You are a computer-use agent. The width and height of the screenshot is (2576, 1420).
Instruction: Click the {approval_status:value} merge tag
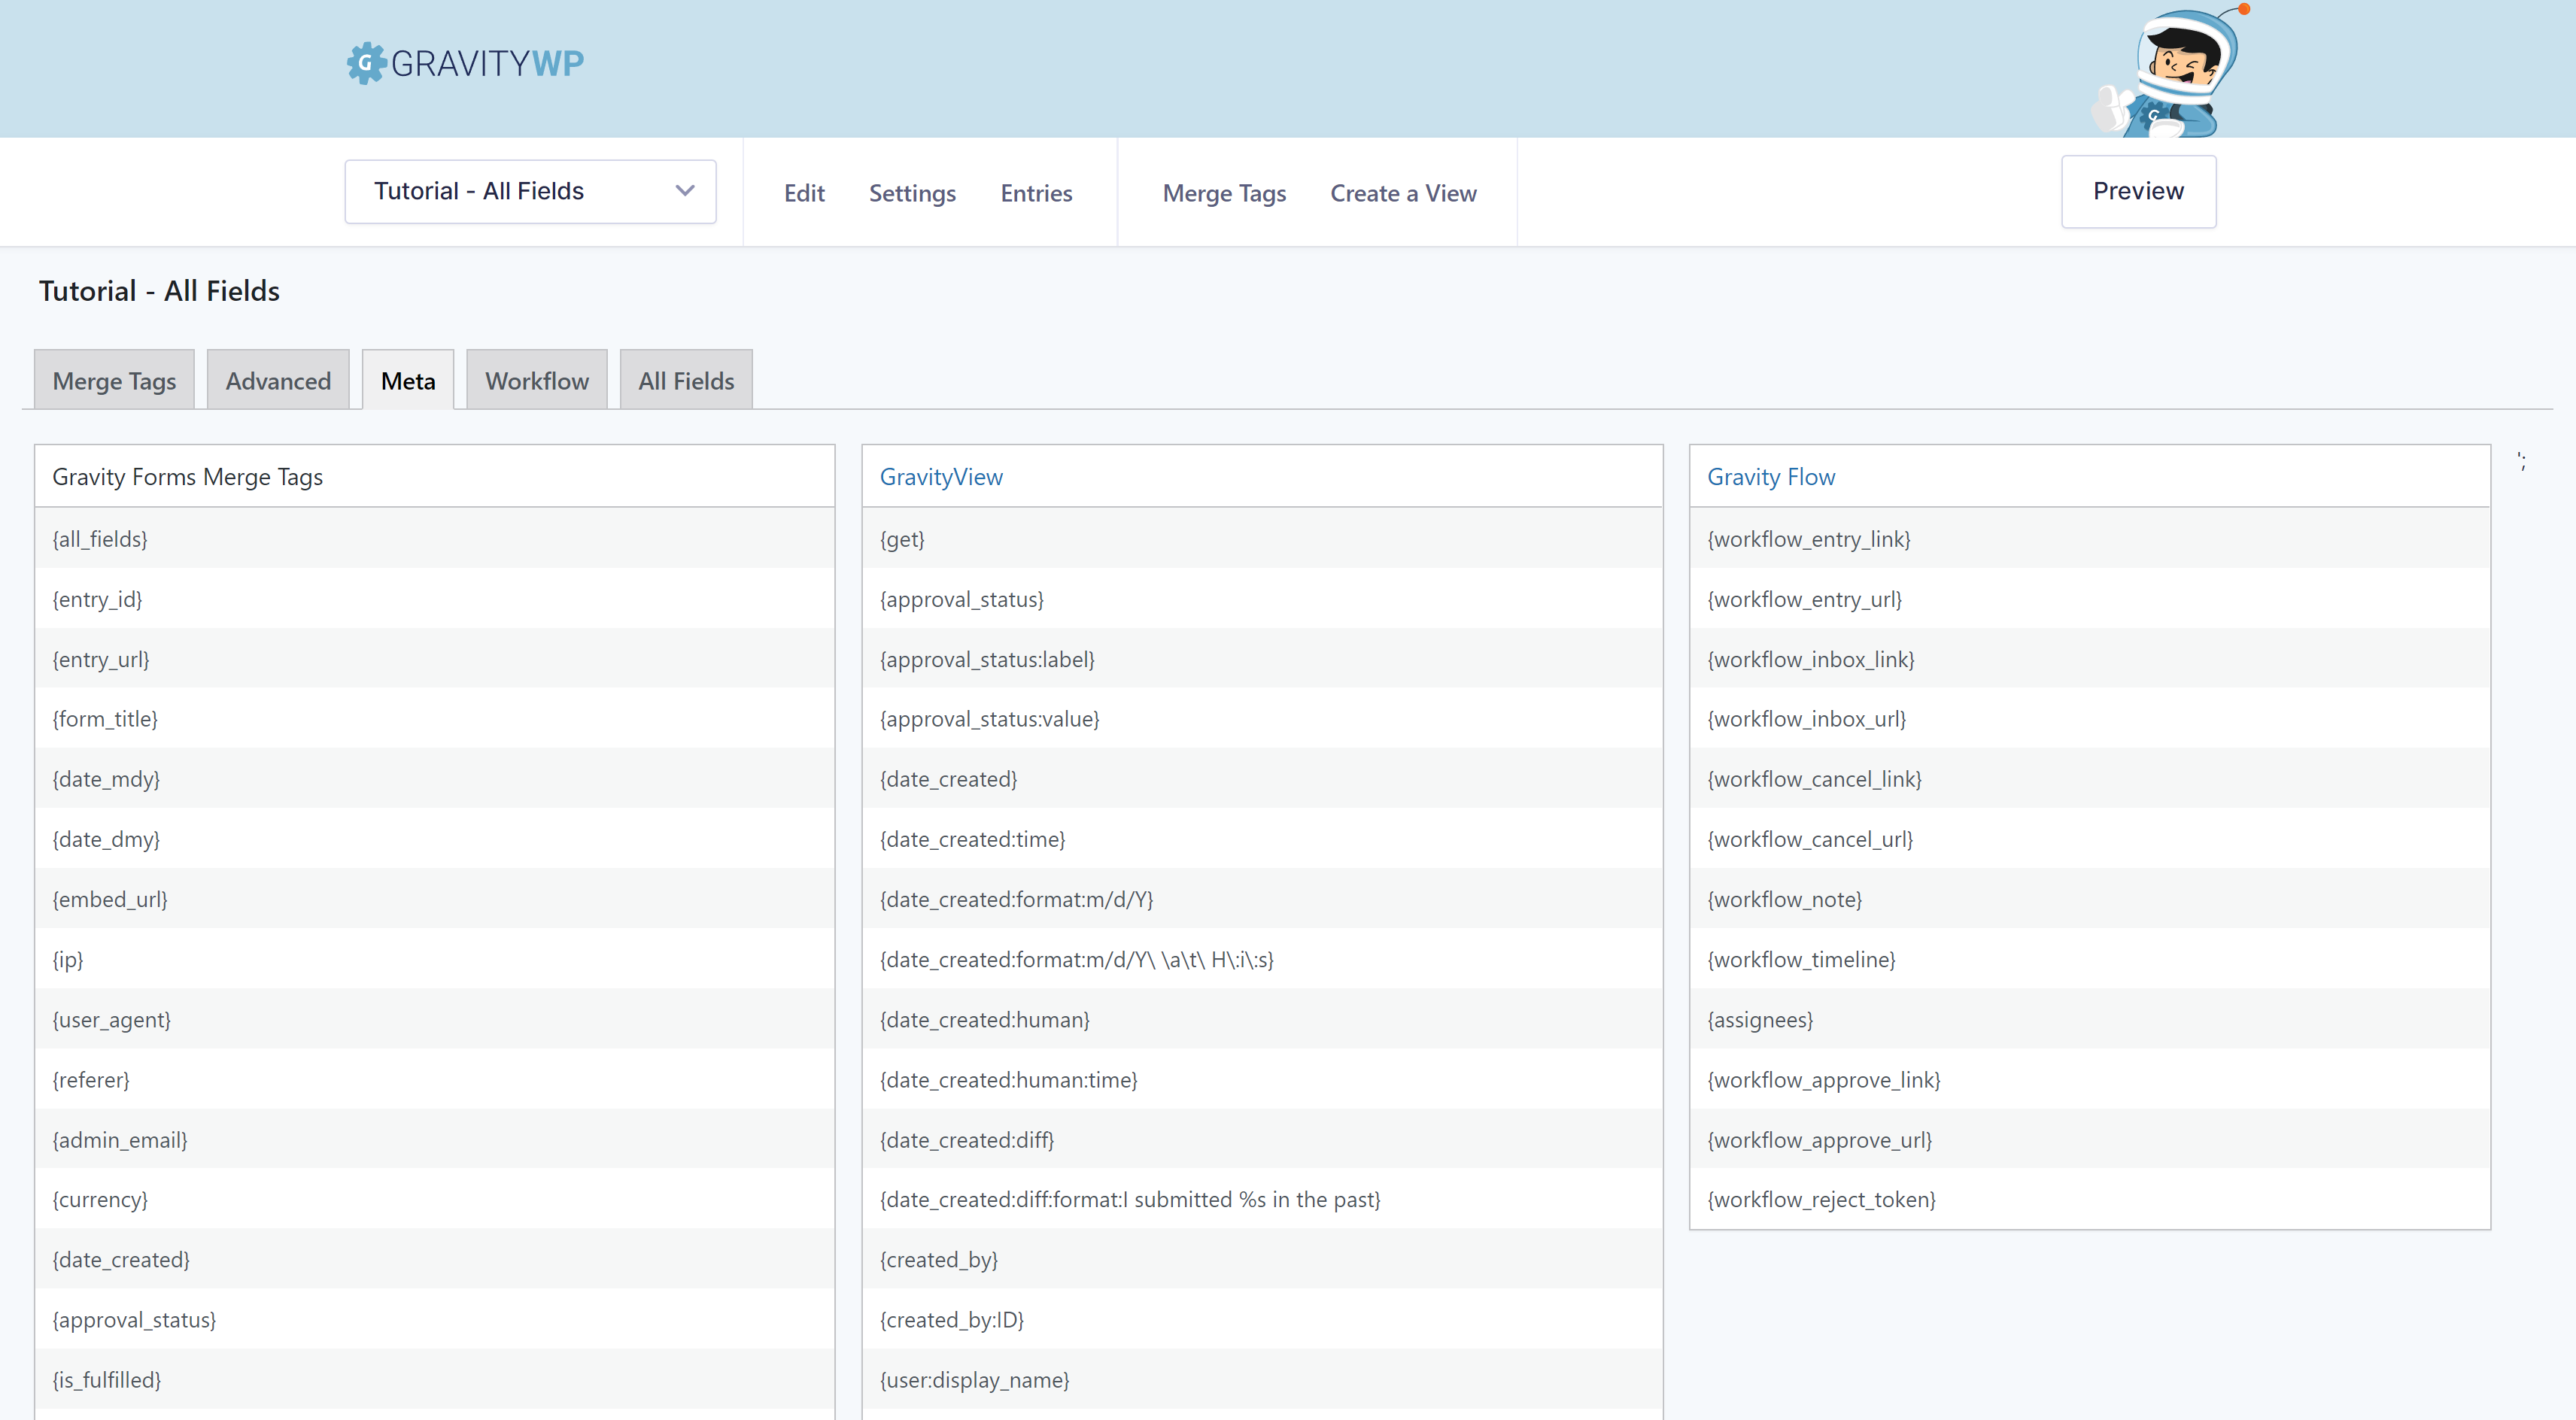[x=989, y=719]
